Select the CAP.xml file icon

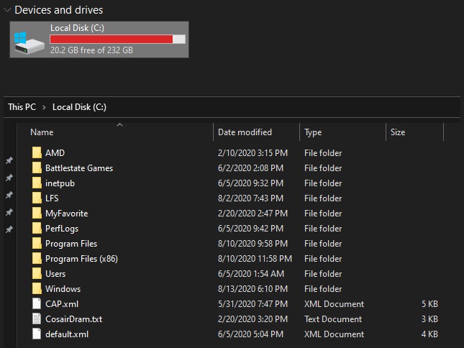pyautogui.click(x=37, y=304)
